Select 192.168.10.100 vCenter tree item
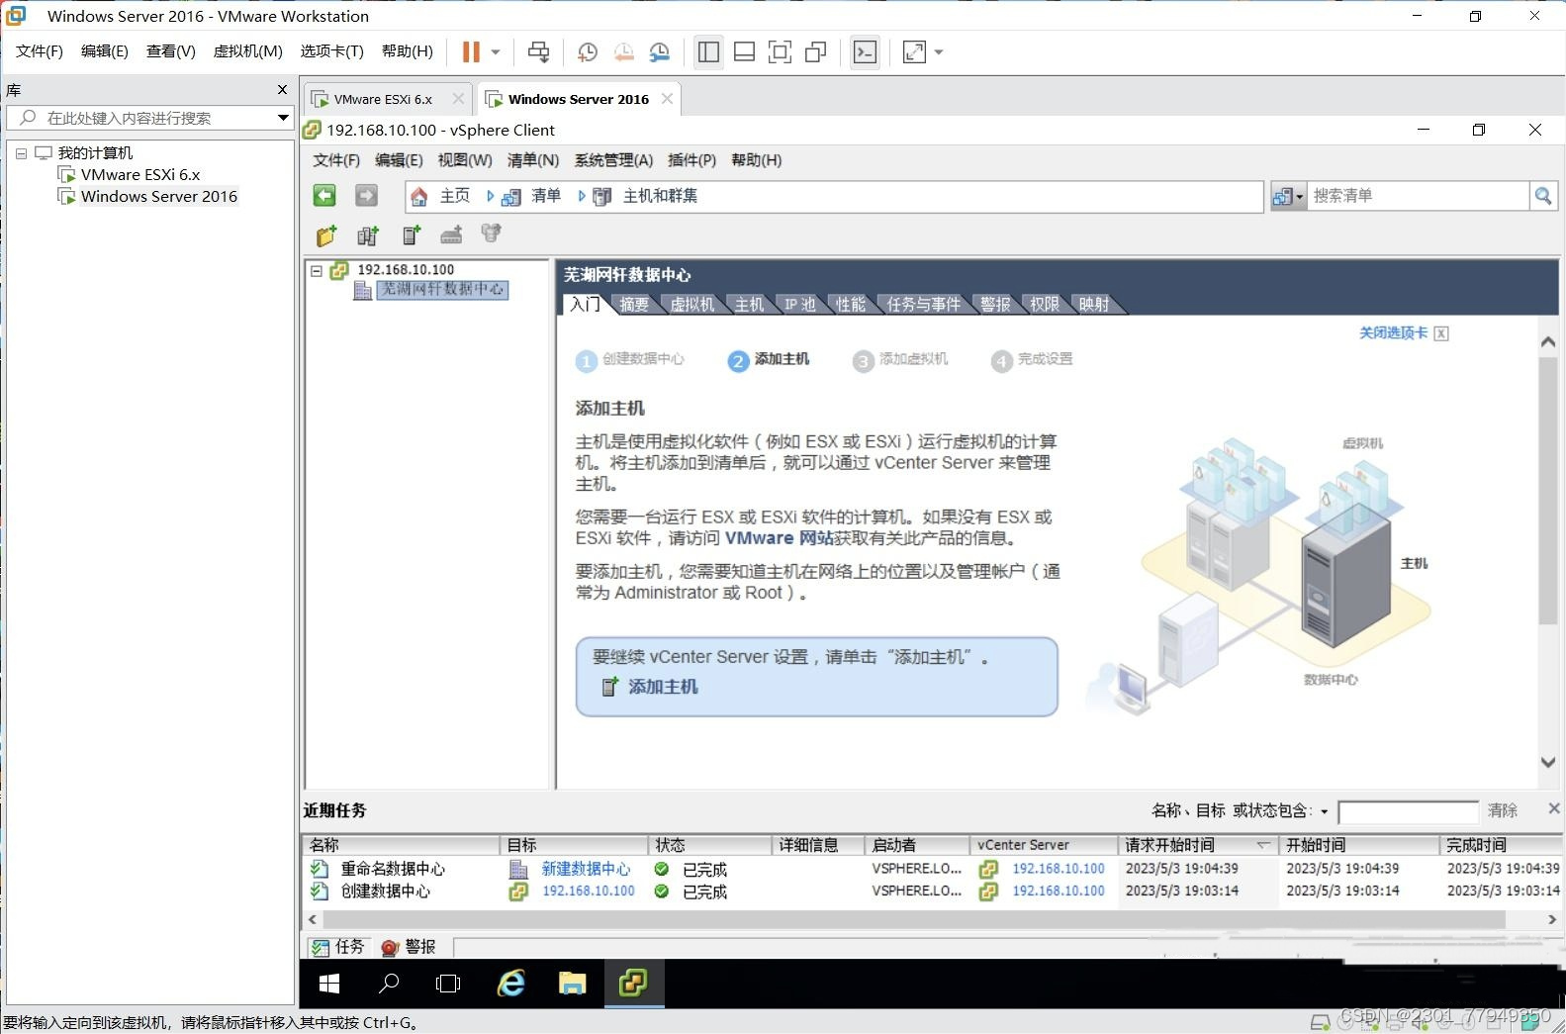Viewport: 1566px width, 1034px height. 406,269
